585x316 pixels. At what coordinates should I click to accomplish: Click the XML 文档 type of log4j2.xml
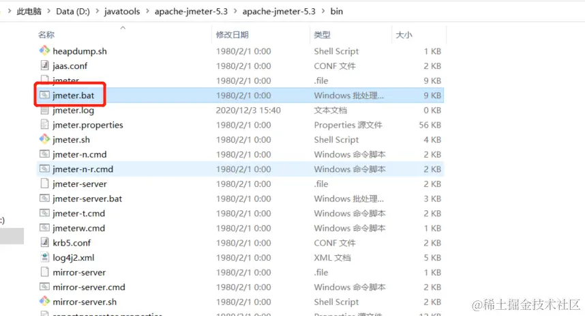[333, 258]
